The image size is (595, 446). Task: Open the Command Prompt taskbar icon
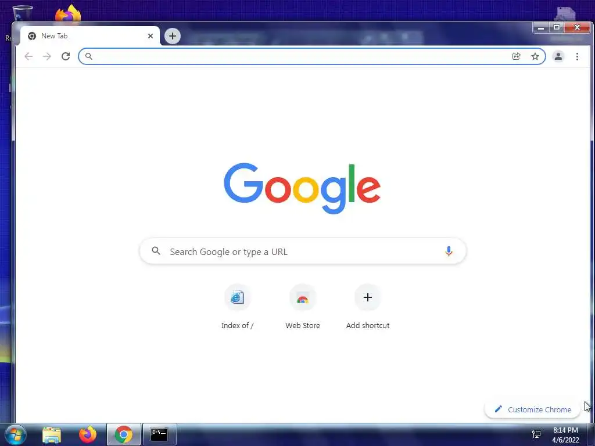point(159,434)
